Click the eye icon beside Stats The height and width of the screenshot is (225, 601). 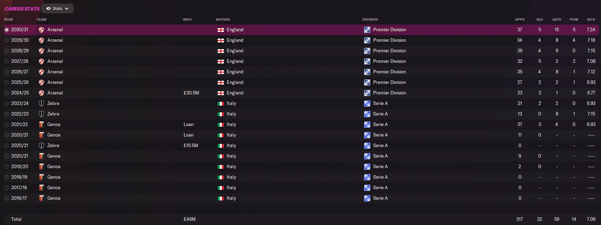[48, 8]
